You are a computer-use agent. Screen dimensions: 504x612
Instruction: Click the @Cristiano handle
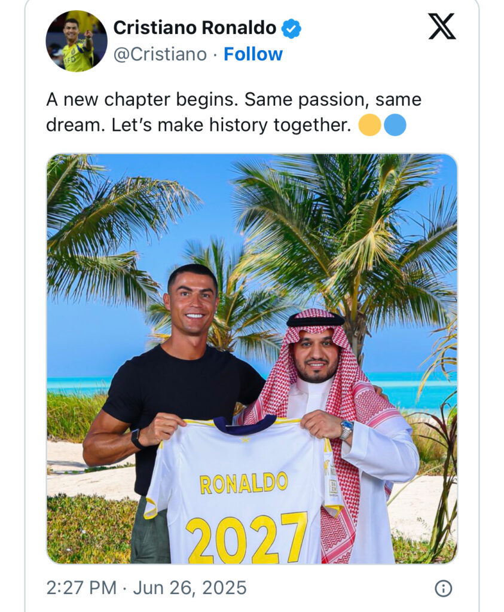pyautogui.click(x=160, y=54)
